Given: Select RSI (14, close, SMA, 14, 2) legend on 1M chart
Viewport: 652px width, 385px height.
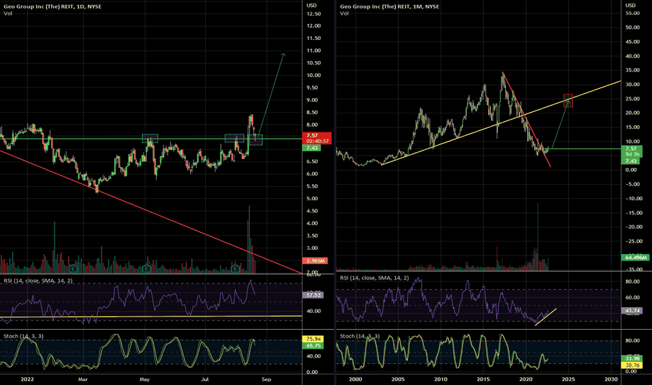Looking at the screenshot, I should [374, 278].
